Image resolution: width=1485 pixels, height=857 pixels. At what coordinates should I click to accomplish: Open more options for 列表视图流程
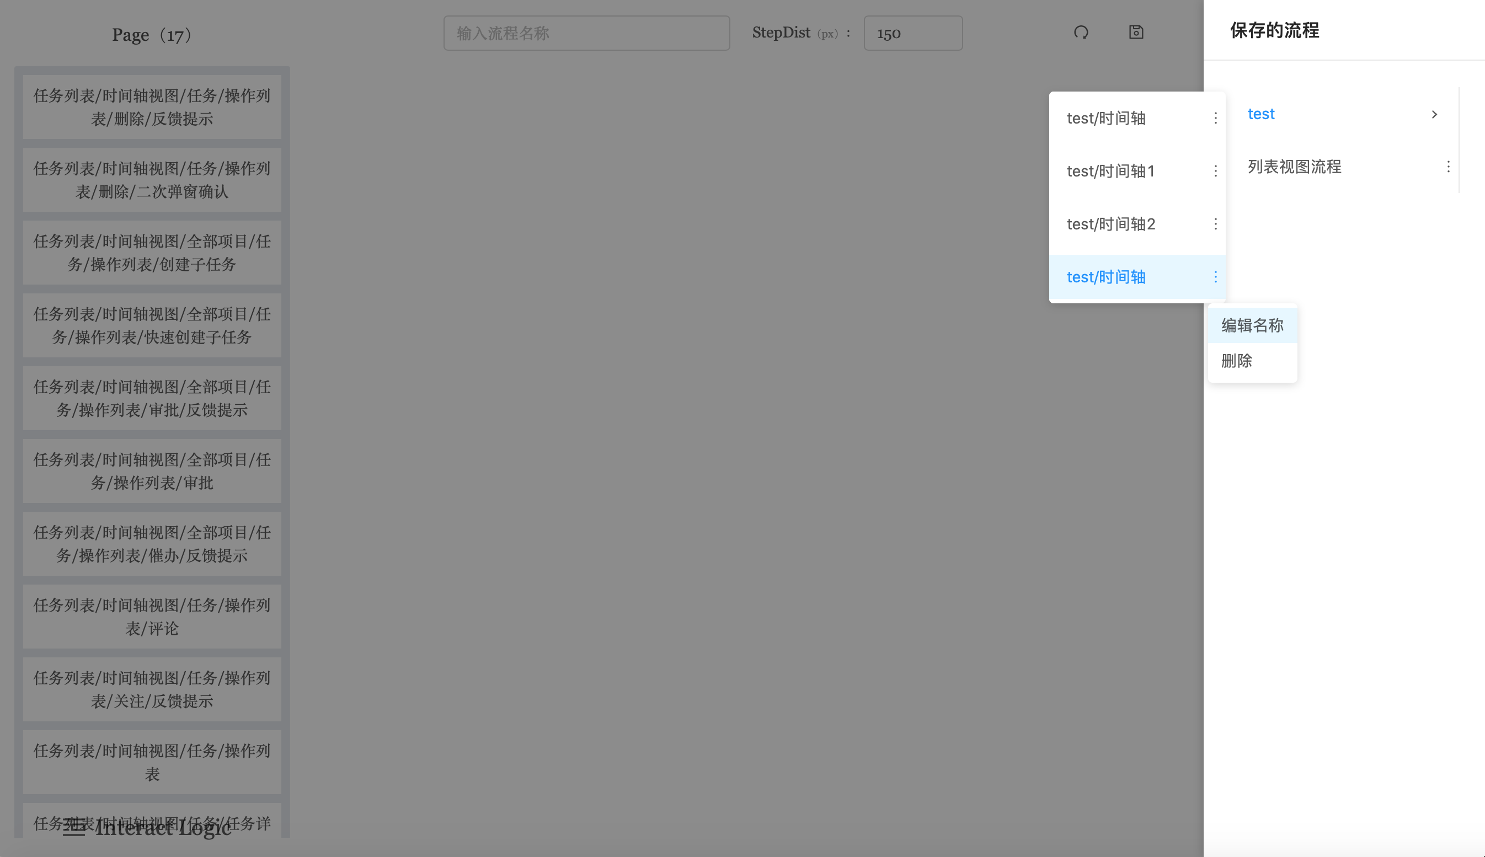[1448, 167]
